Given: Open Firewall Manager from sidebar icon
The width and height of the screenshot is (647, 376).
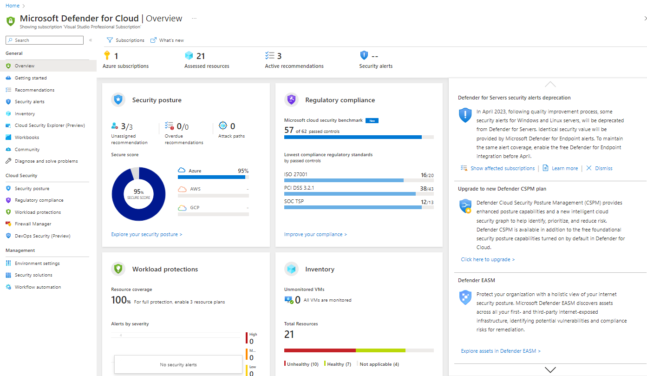Looking at the screenshot, I should [8, 224].
